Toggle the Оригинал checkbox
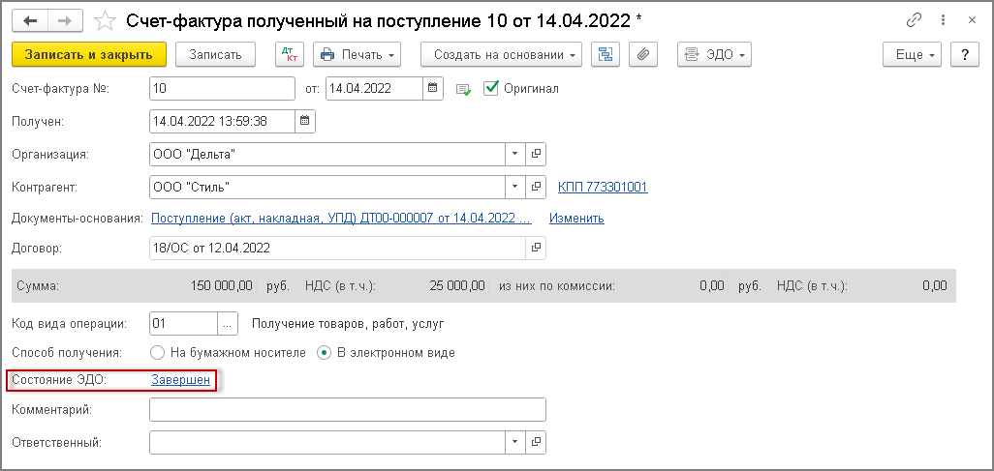The height and width of the screenshot is (471, 994). click(x=491, y=89)
